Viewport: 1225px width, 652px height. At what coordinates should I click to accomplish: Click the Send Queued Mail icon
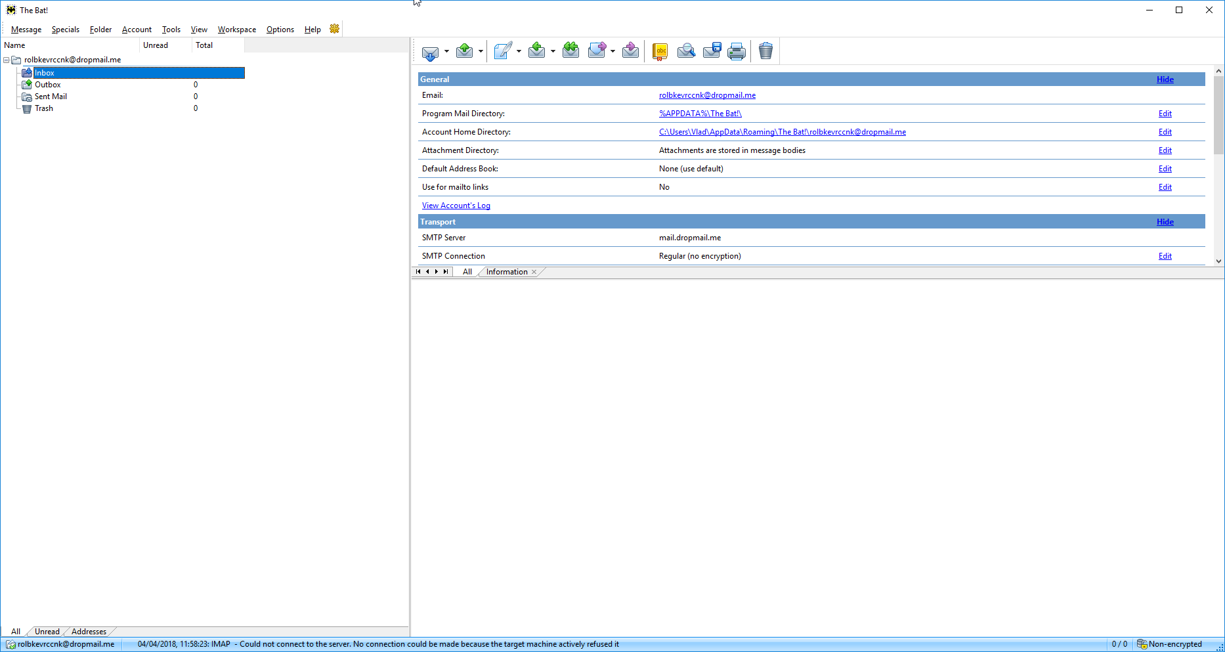(465, 51)
